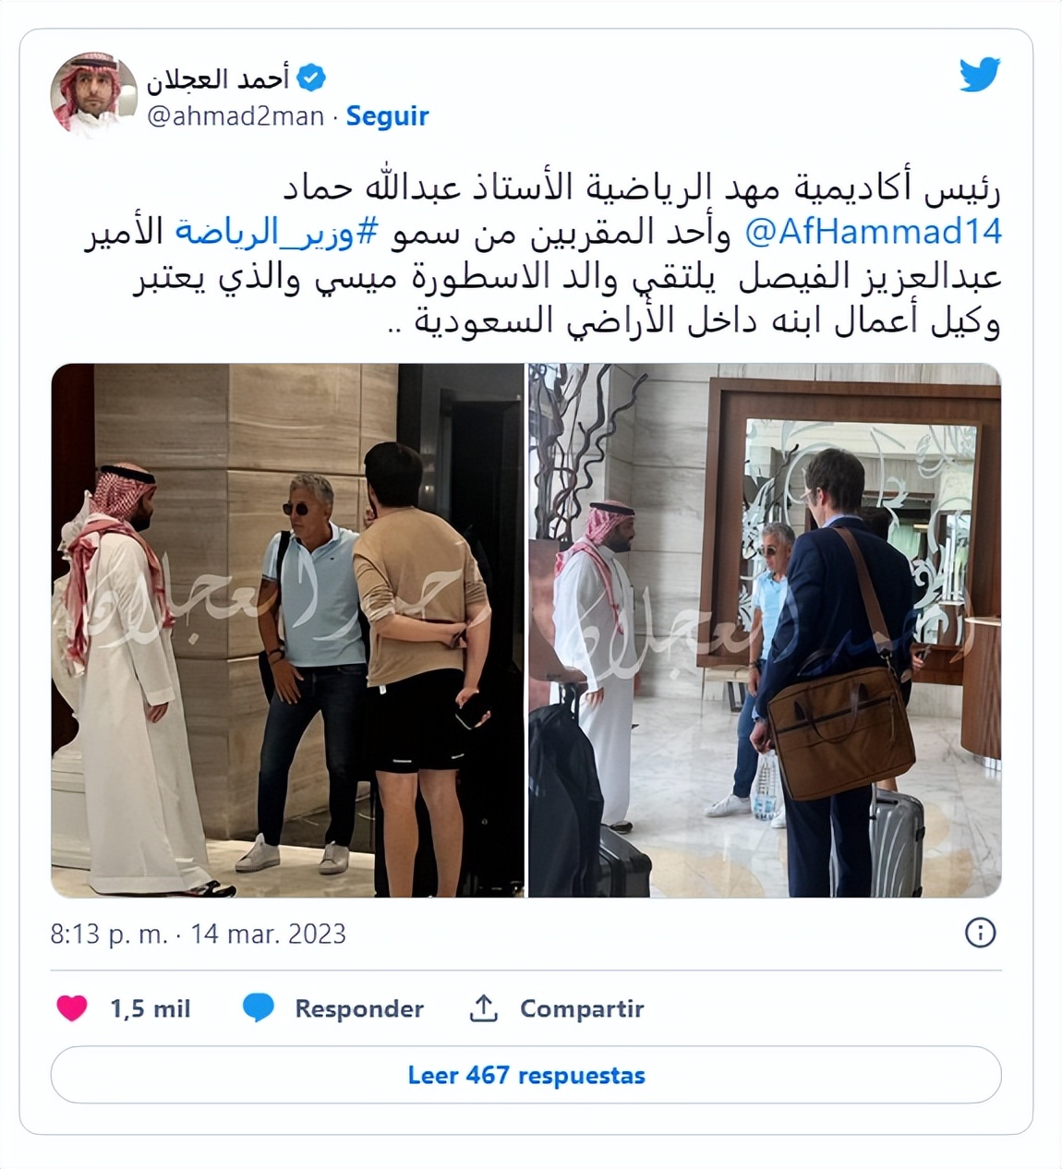1062x1169 pixels.
Task: Click Leer 467 respuestas button
Action: pos(526,1075)
